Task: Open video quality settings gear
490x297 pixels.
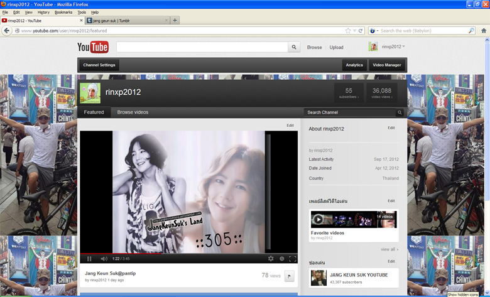Action: tap(271, 259)
